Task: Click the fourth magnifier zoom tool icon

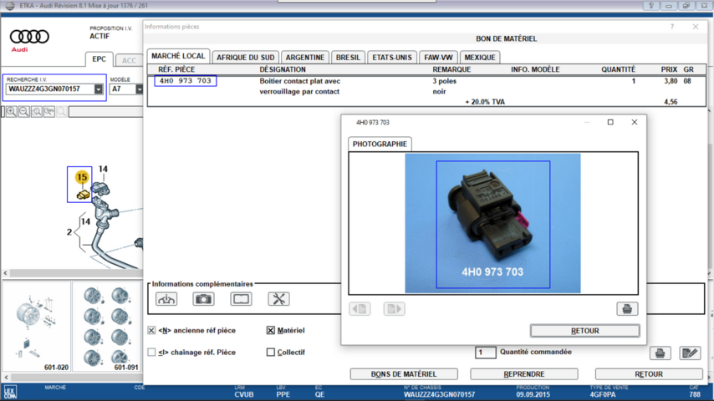Action: 49,111
